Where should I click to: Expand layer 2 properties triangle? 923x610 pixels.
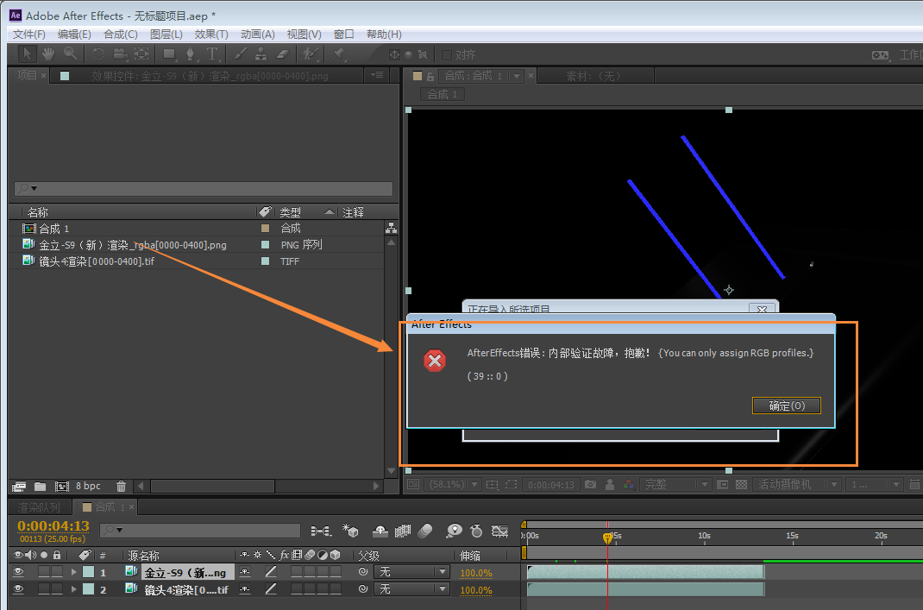(x=73, y=588)
